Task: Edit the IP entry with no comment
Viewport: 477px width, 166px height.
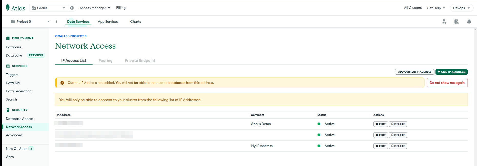Action: point(381,135)
